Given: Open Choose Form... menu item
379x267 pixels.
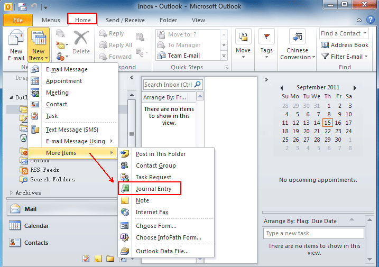Looking at the screenshot, I should [x=166, y=226].
